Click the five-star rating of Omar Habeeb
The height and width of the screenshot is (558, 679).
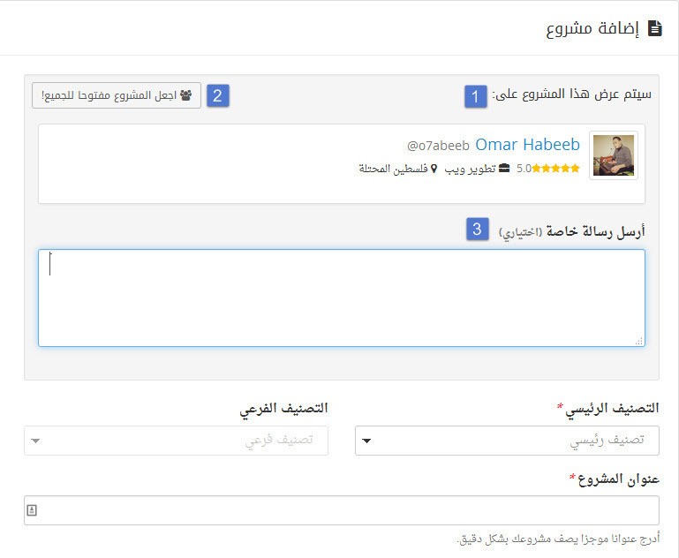pyautogui.click(x=557, y=169)
